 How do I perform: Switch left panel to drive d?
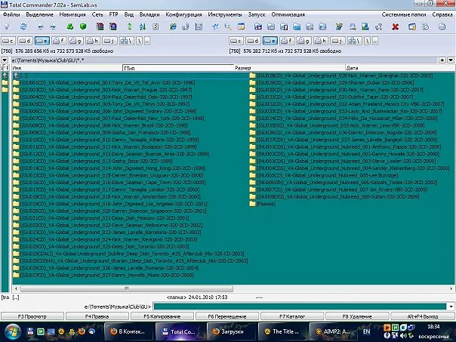[x=26, y=41]
